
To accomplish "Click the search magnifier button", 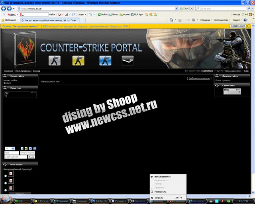I will [x=249, y=8].
